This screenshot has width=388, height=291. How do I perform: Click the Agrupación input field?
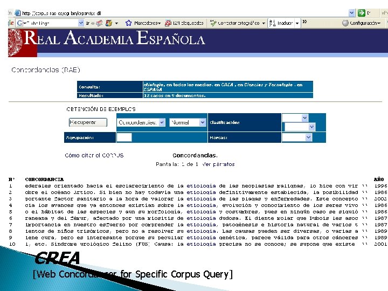[x=124, y=137]
